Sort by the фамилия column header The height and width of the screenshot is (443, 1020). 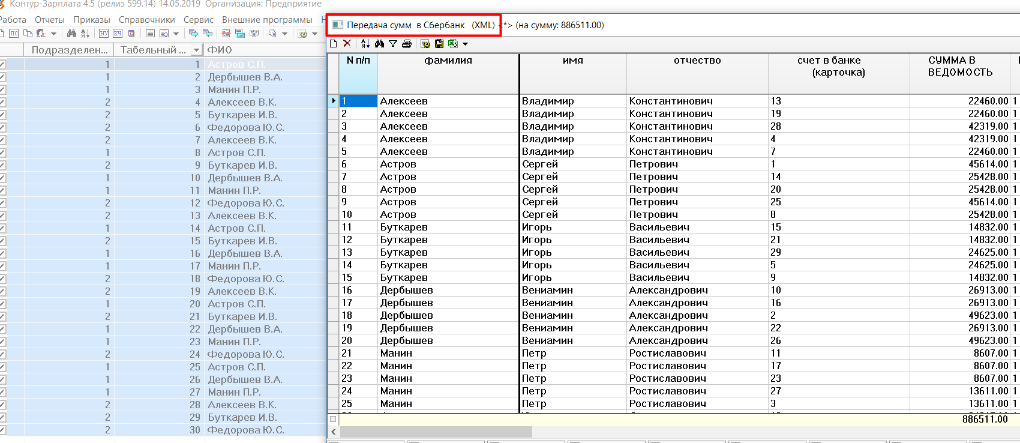pos(448,73)
